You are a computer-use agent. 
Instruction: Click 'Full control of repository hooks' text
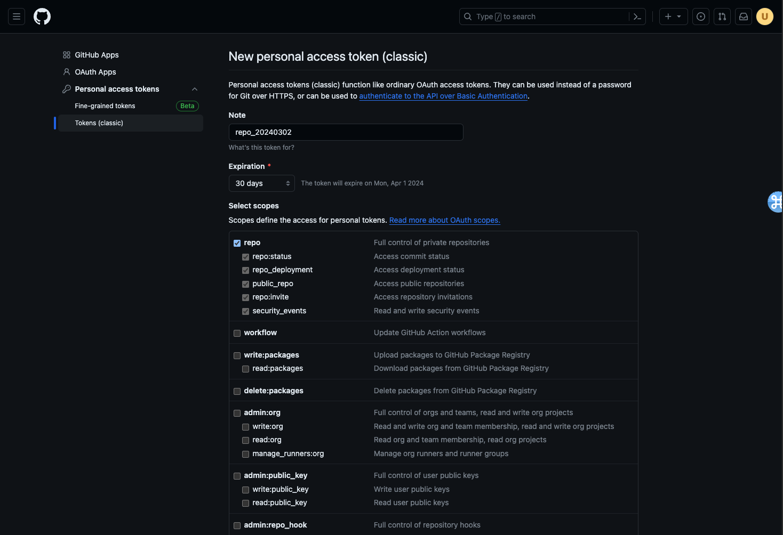click(x=427, y=525)
